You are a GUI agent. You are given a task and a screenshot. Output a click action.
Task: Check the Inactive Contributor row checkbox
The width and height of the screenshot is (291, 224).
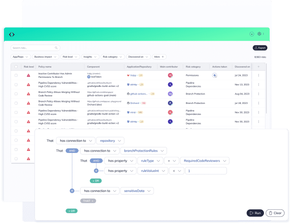coord(16,75)
